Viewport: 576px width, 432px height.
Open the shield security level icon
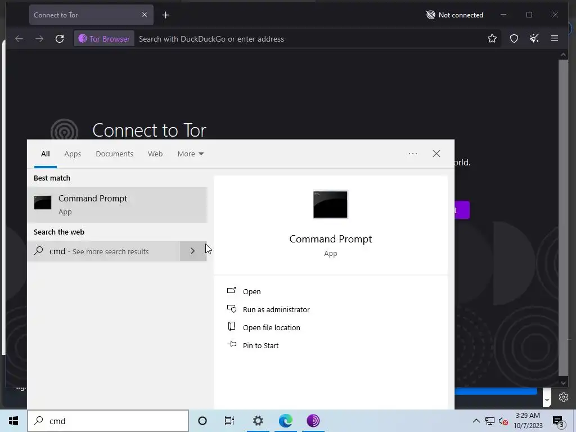514,38
